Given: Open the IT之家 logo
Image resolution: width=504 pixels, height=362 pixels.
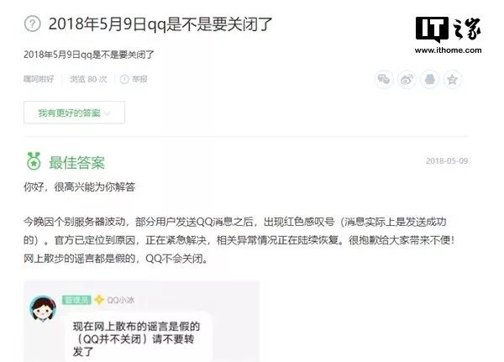Looking at the screenshot, I should (x=448, y=29).
